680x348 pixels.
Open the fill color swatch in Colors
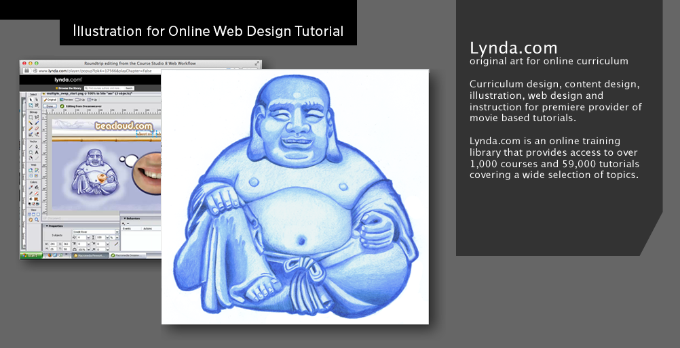click(36, 199)
